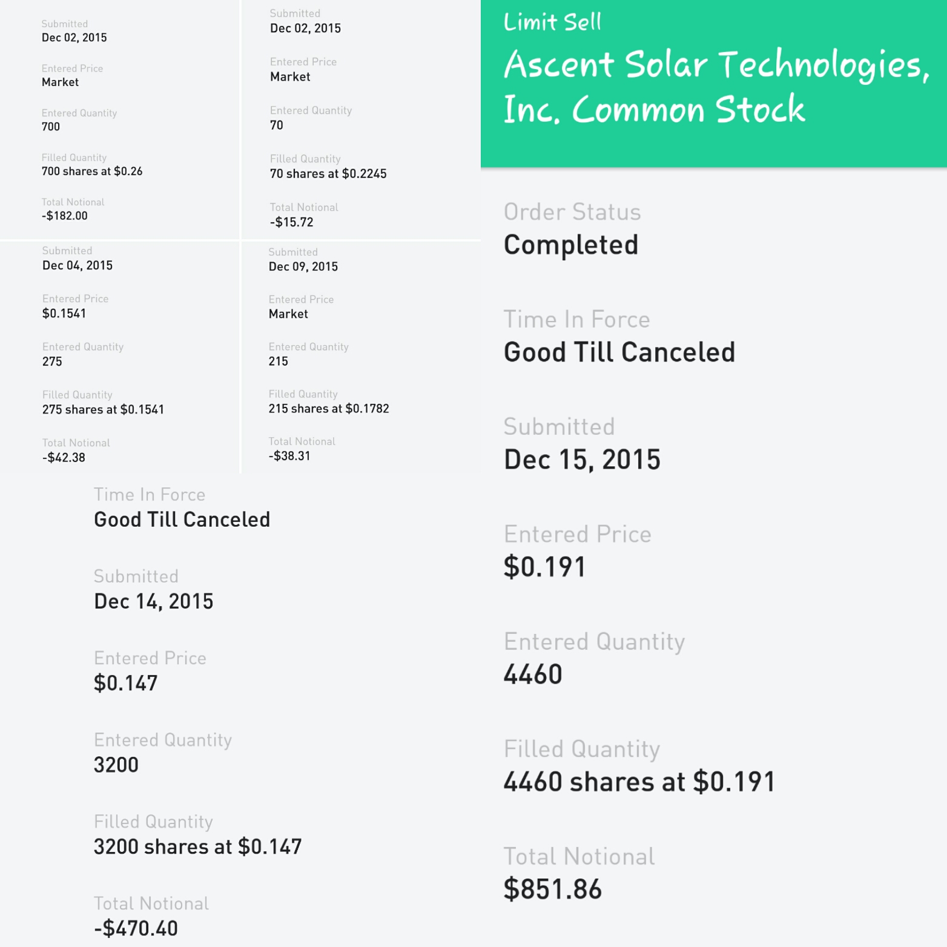Image resolution: width=947 pixels, height=947 pixels.
Task: Select the Dec 15, 2015 submitted date
Action: (x=582, y=460)
